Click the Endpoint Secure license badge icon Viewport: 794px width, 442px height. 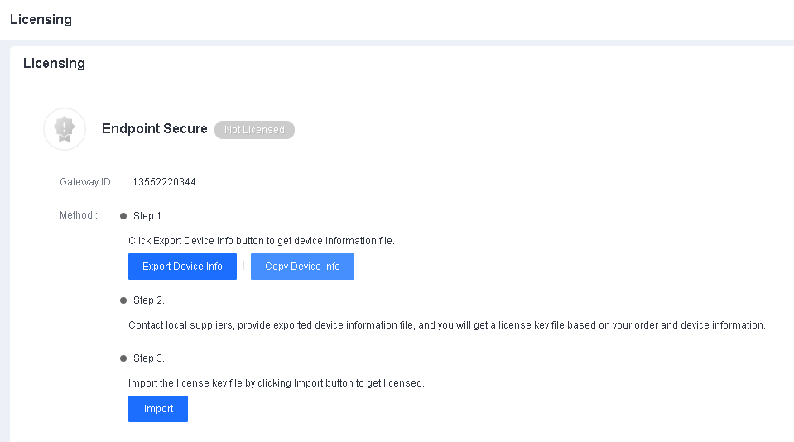click(x=65, y=129)
